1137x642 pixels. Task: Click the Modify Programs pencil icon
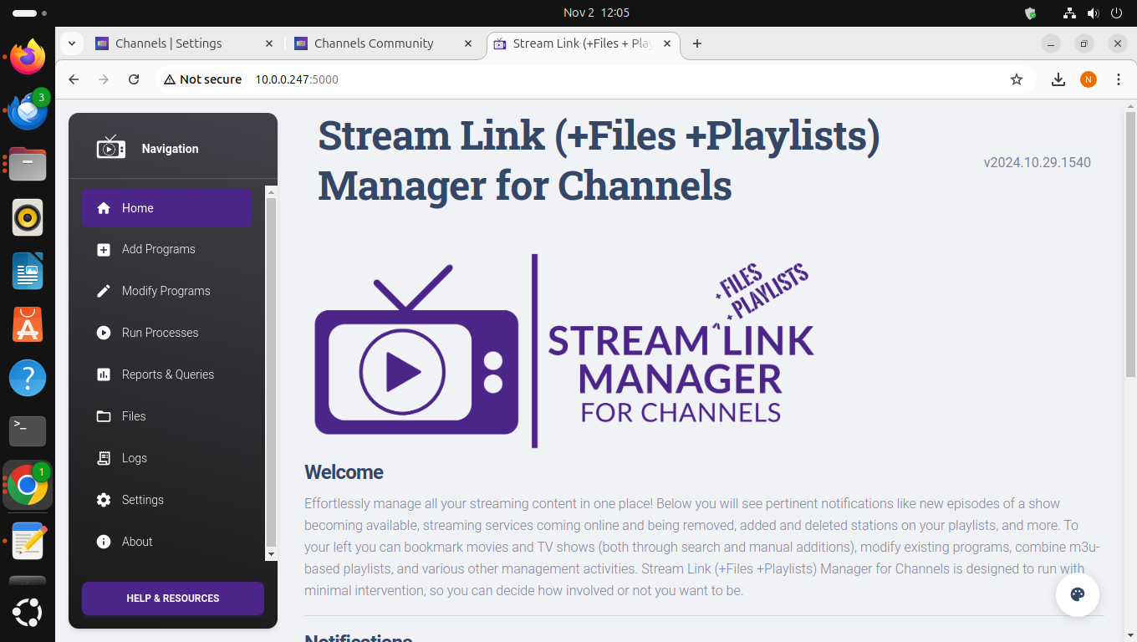(104, 291)
